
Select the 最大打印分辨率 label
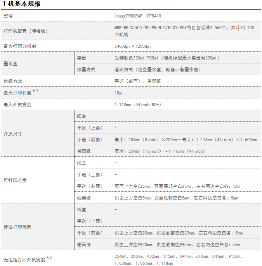click(20, 46)
